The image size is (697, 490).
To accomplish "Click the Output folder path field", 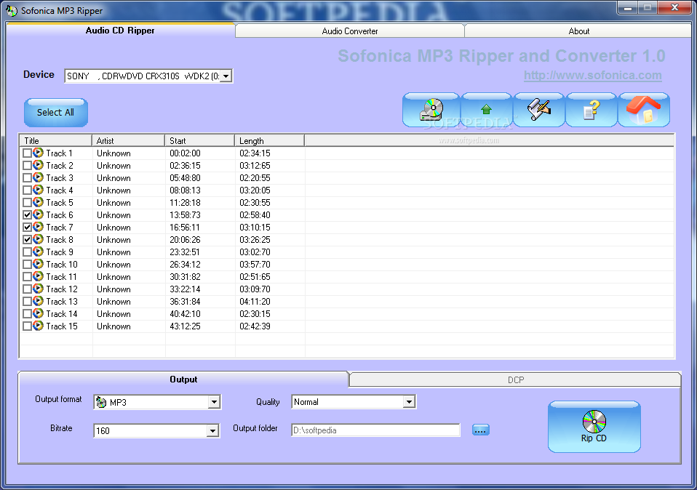I will (x=375, y=430).
